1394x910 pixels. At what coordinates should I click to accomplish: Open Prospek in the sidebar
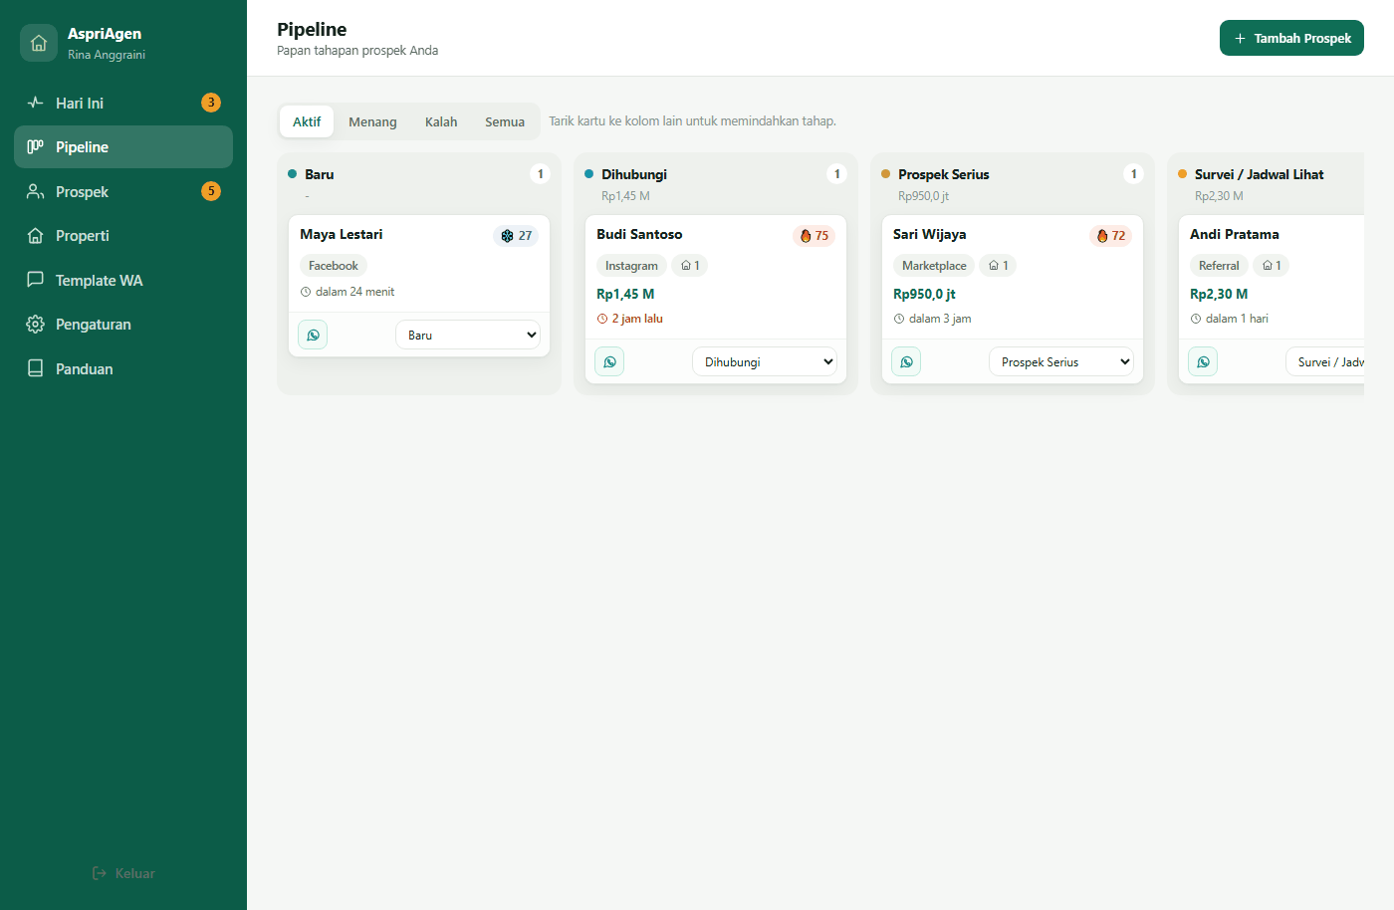point(123,191)
